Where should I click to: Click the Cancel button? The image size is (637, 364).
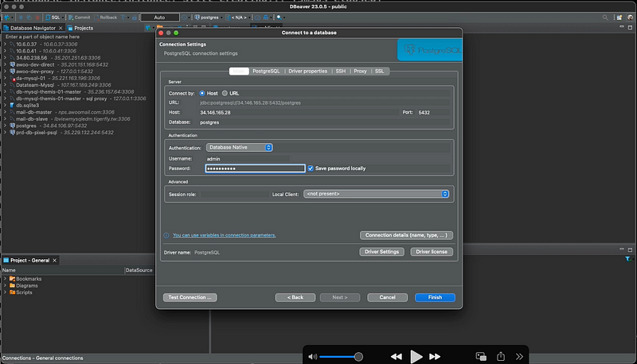click(x=387, y=297)
